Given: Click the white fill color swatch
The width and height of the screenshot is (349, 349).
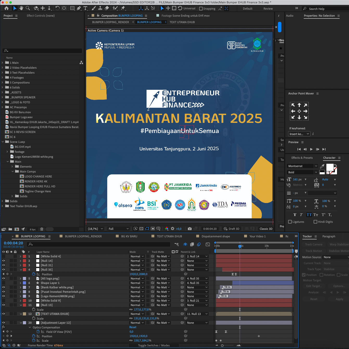Looking at the screenshot, I should coord(330,167).
